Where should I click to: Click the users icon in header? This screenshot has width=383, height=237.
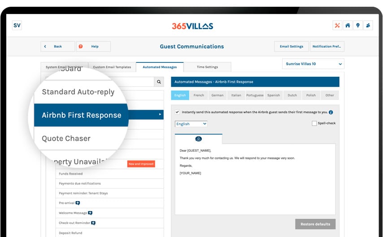368,26
